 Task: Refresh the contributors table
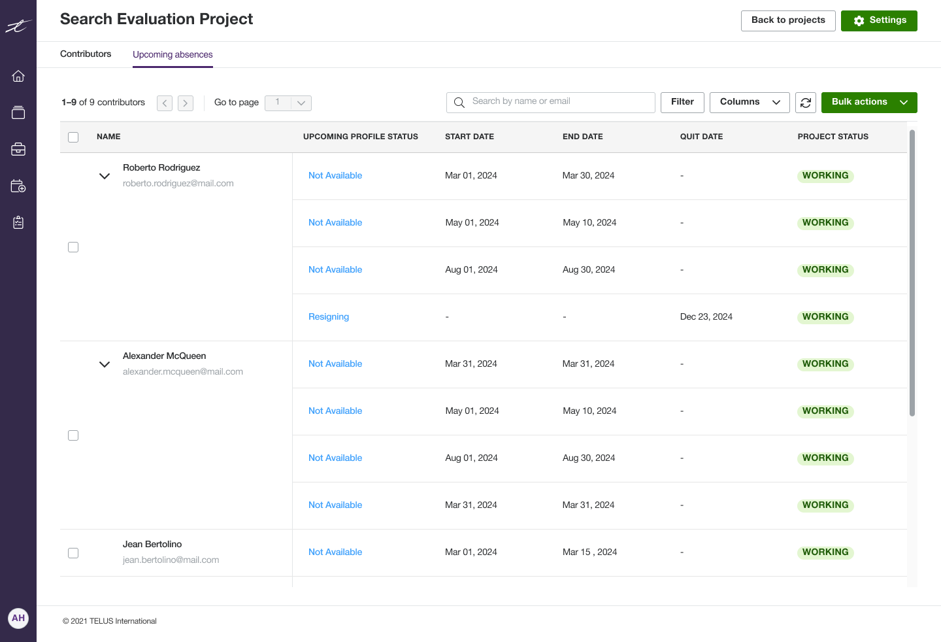(805, 103)
